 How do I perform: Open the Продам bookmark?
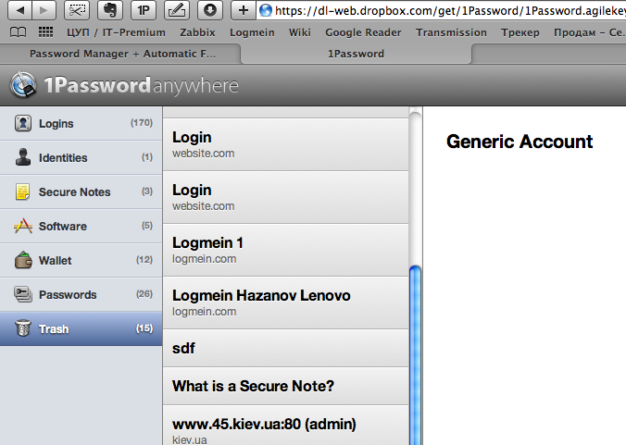pos(589,32)
